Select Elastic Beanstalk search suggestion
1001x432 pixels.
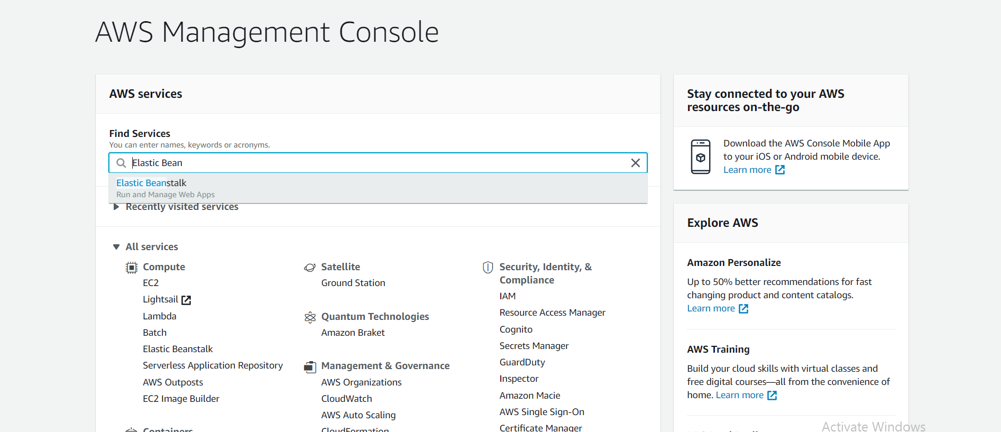[x=152, y=183]
